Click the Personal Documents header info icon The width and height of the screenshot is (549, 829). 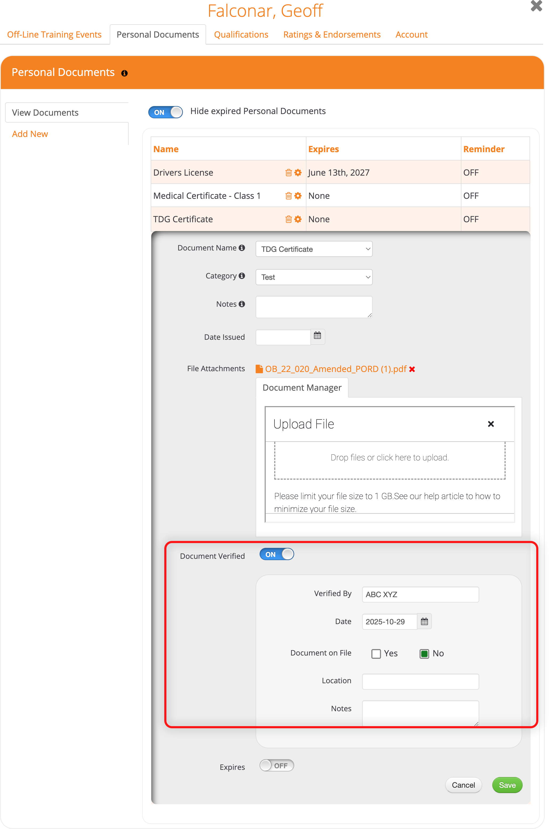click(124, 73)
